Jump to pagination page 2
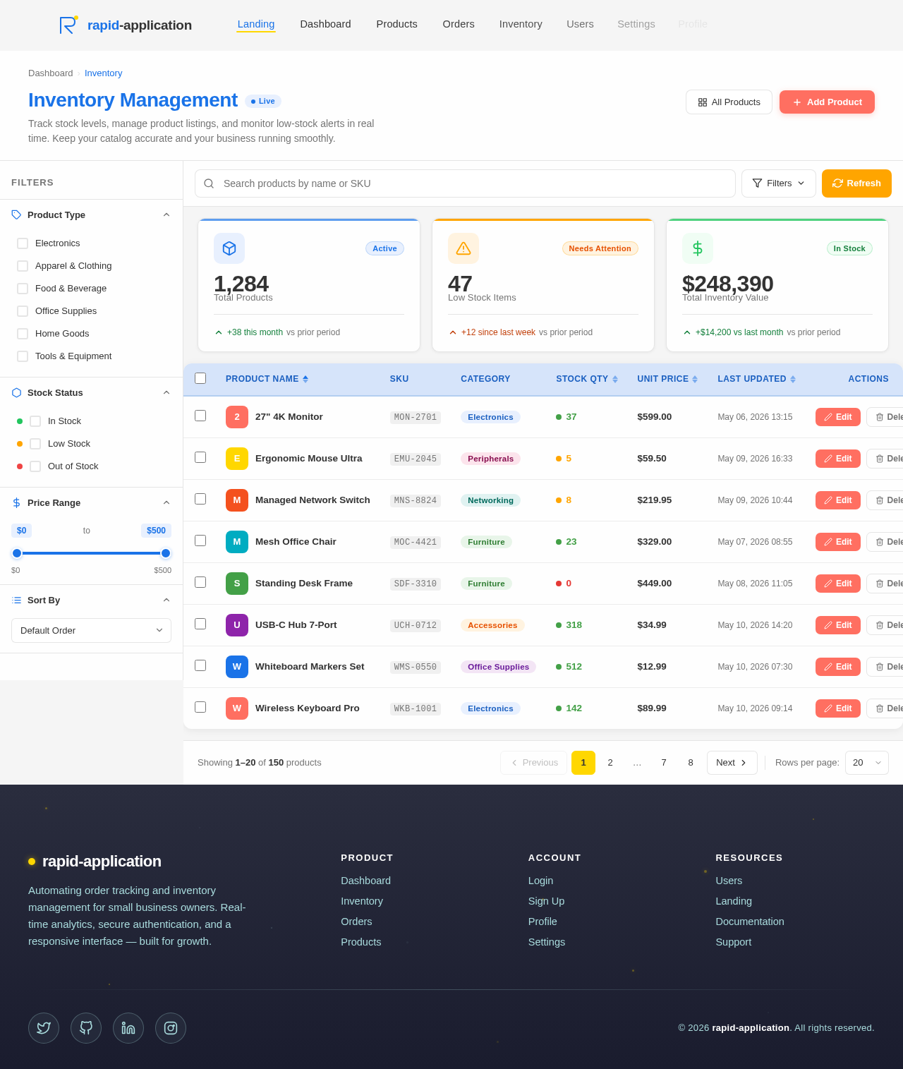The image size is (903, 1069). [x=610, y=763]
